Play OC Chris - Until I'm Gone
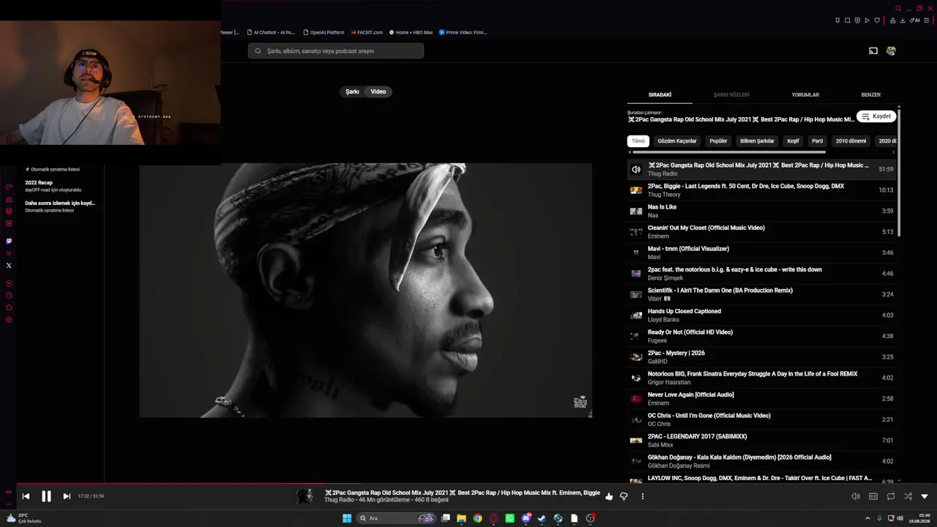The image size is (937, 527). pos(761,419)
